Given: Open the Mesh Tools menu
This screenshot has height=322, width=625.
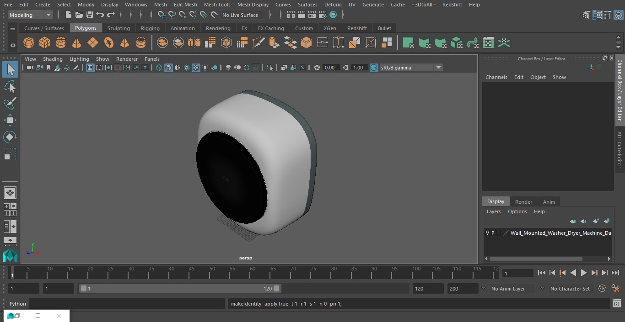Looking at the screenshot, I should (x=217, y=5).
